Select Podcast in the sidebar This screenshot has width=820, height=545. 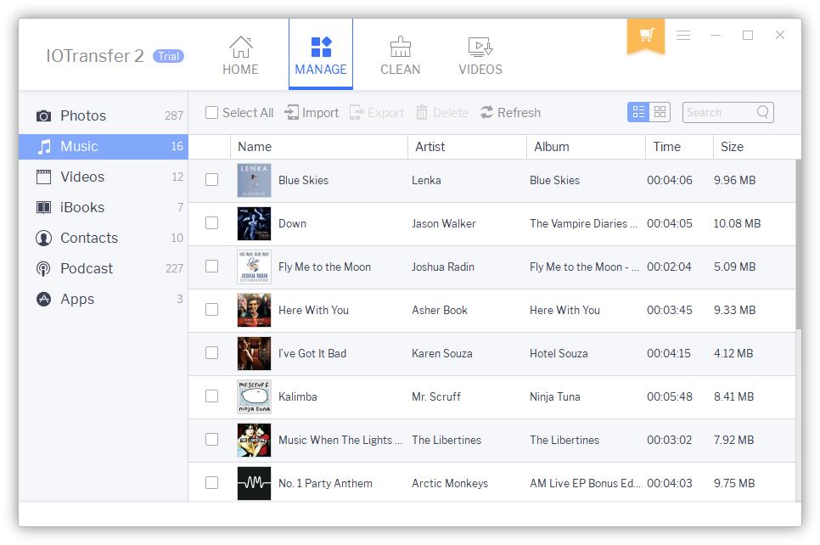pos(87,268)
